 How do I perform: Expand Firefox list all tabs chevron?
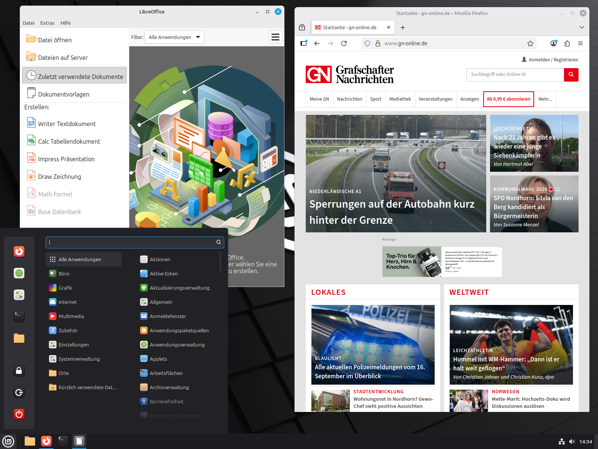point(582,27)
